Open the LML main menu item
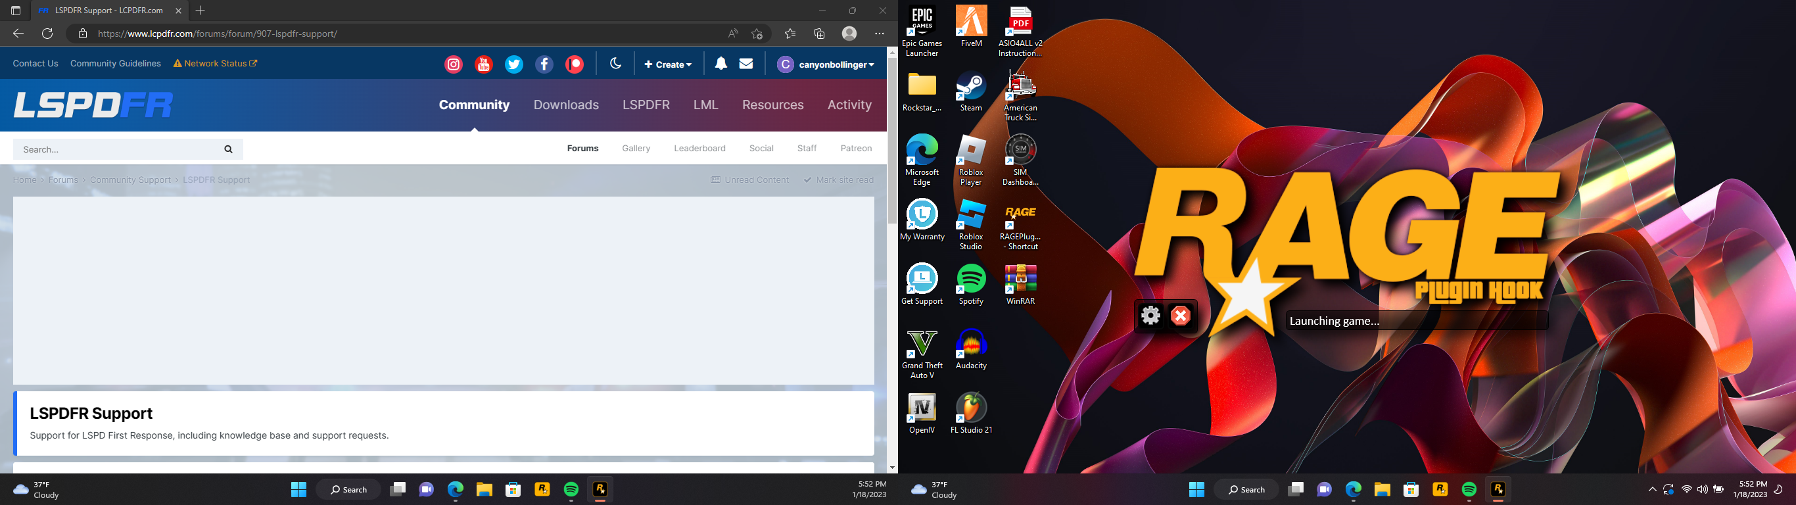This screenshot has width=1796, height=505. [x=705, y=105]
